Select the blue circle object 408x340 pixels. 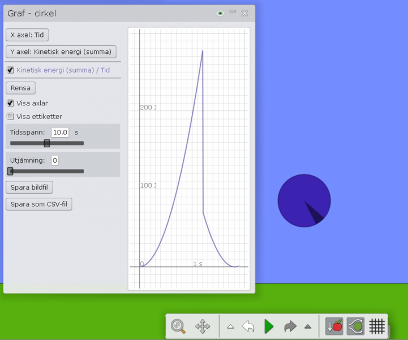pyautogui.click(x=304, y=201)
